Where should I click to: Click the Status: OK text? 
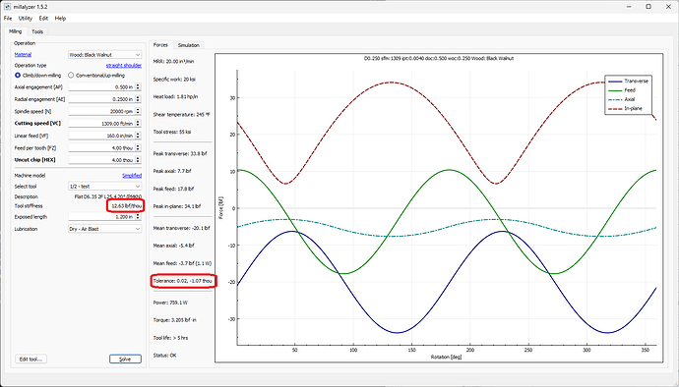click(164, 356)
